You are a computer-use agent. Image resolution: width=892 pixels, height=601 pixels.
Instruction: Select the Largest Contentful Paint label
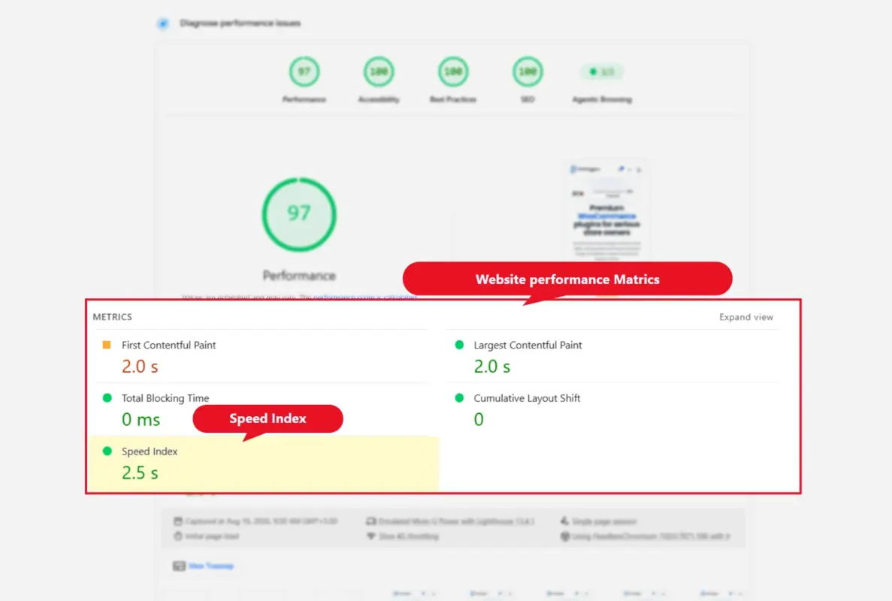click(x=528, y=345)
